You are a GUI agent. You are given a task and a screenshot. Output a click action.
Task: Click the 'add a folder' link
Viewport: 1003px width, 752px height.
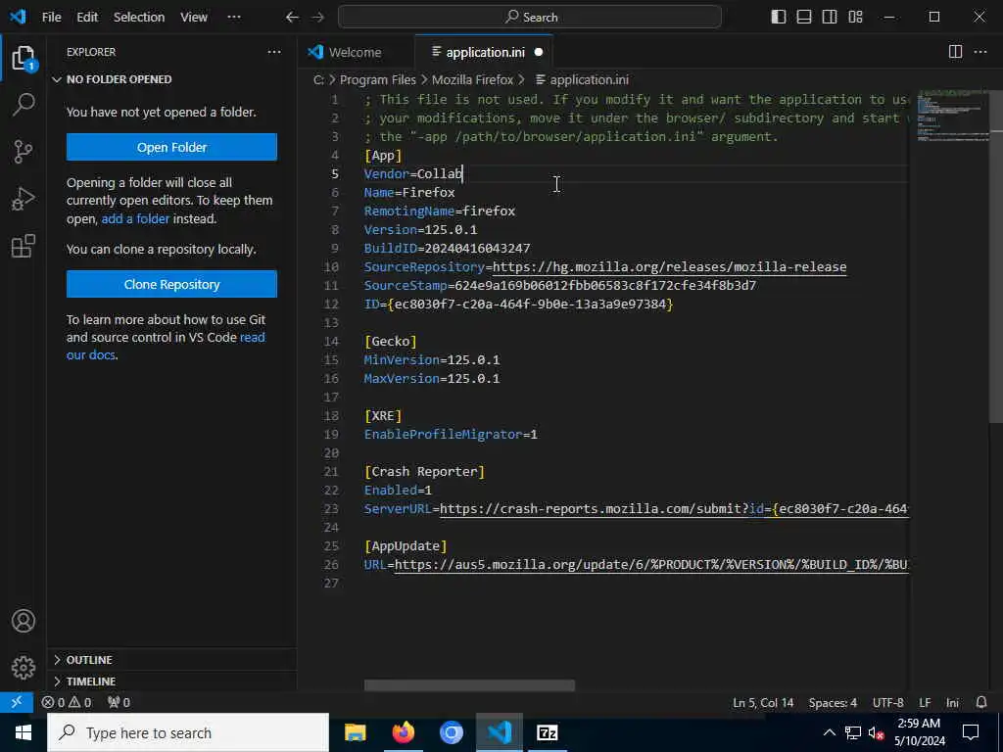pos(135,218)
